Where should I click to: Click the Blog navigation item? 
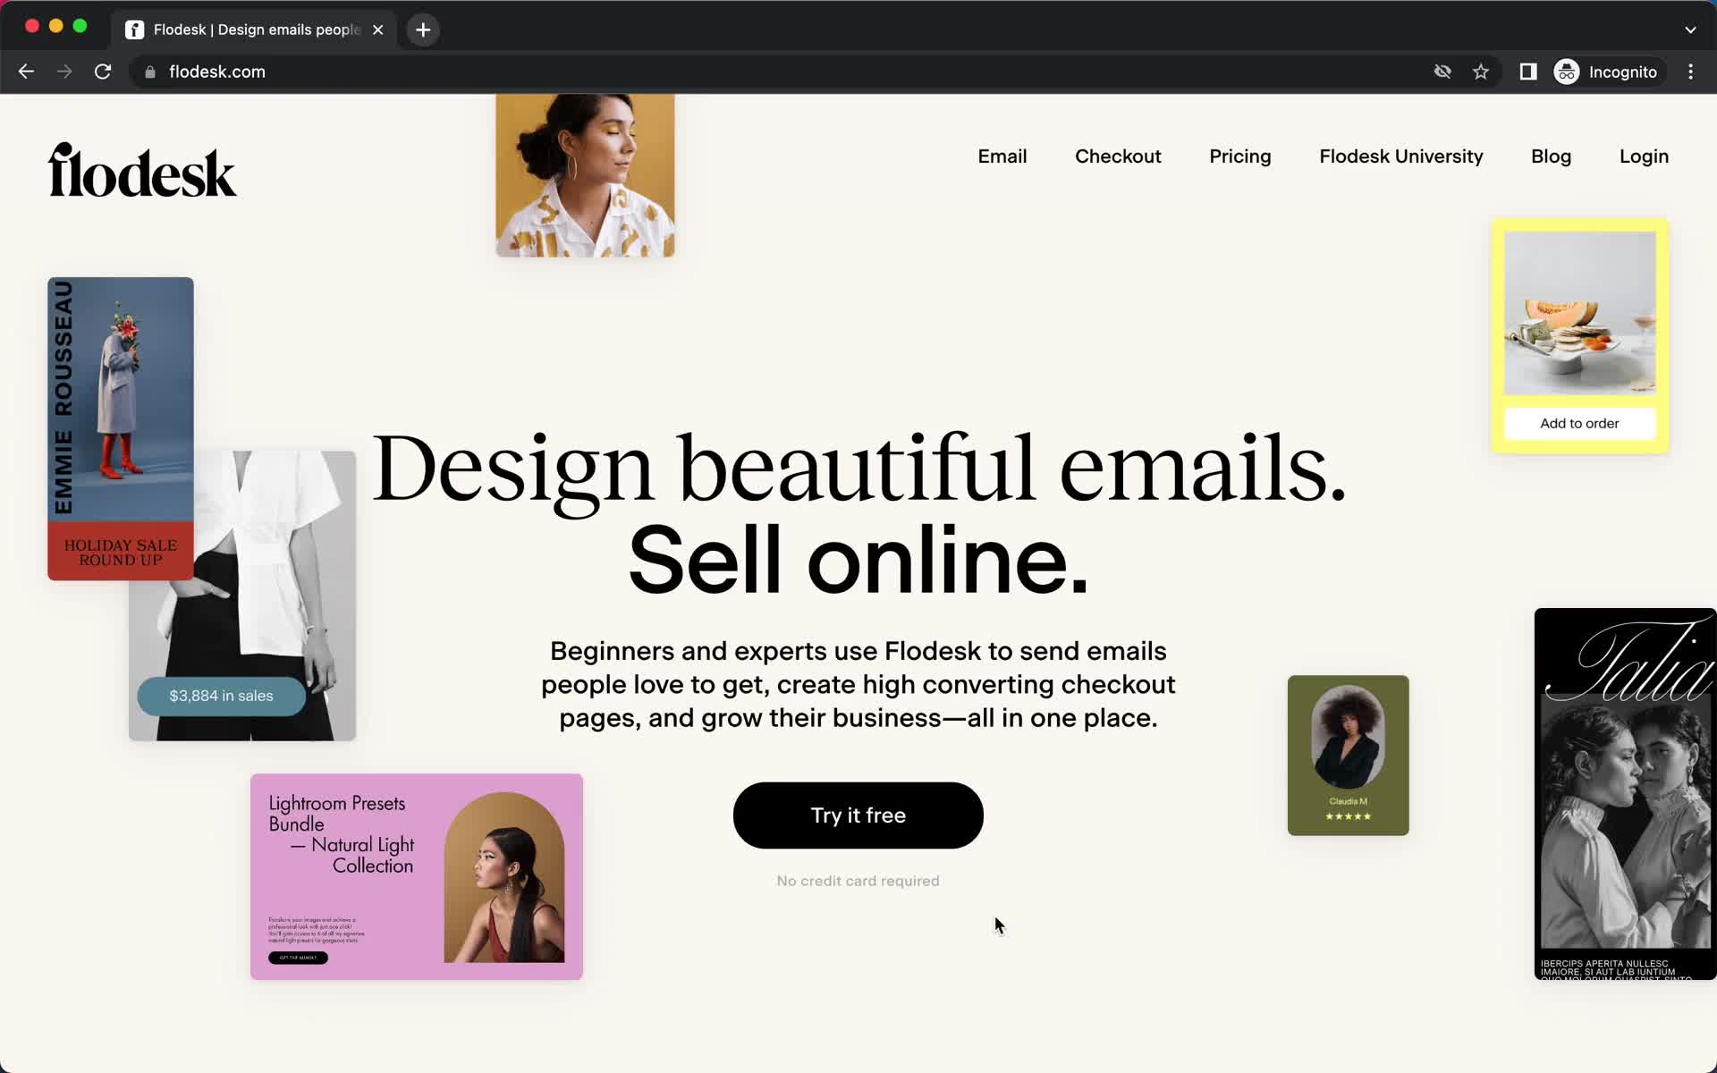point(1550,157)
